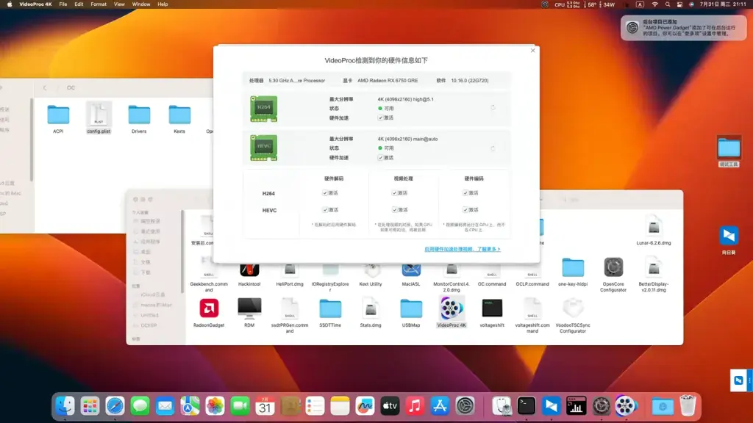Select the RDM app icon
753x423 pixels.
(249, 308)
